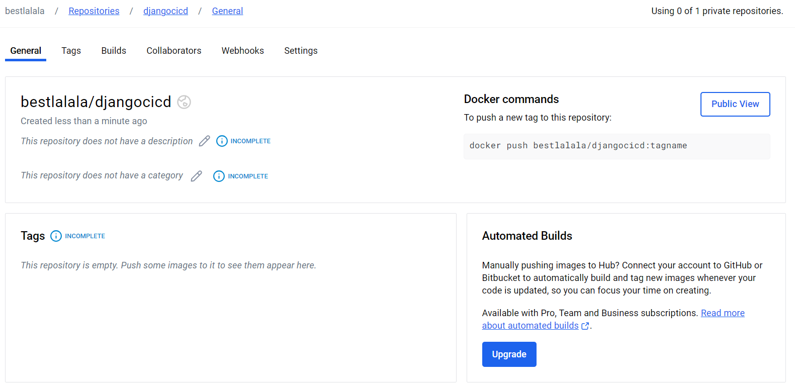Open djangocicd breadcrumb link

tap(165, 11)
